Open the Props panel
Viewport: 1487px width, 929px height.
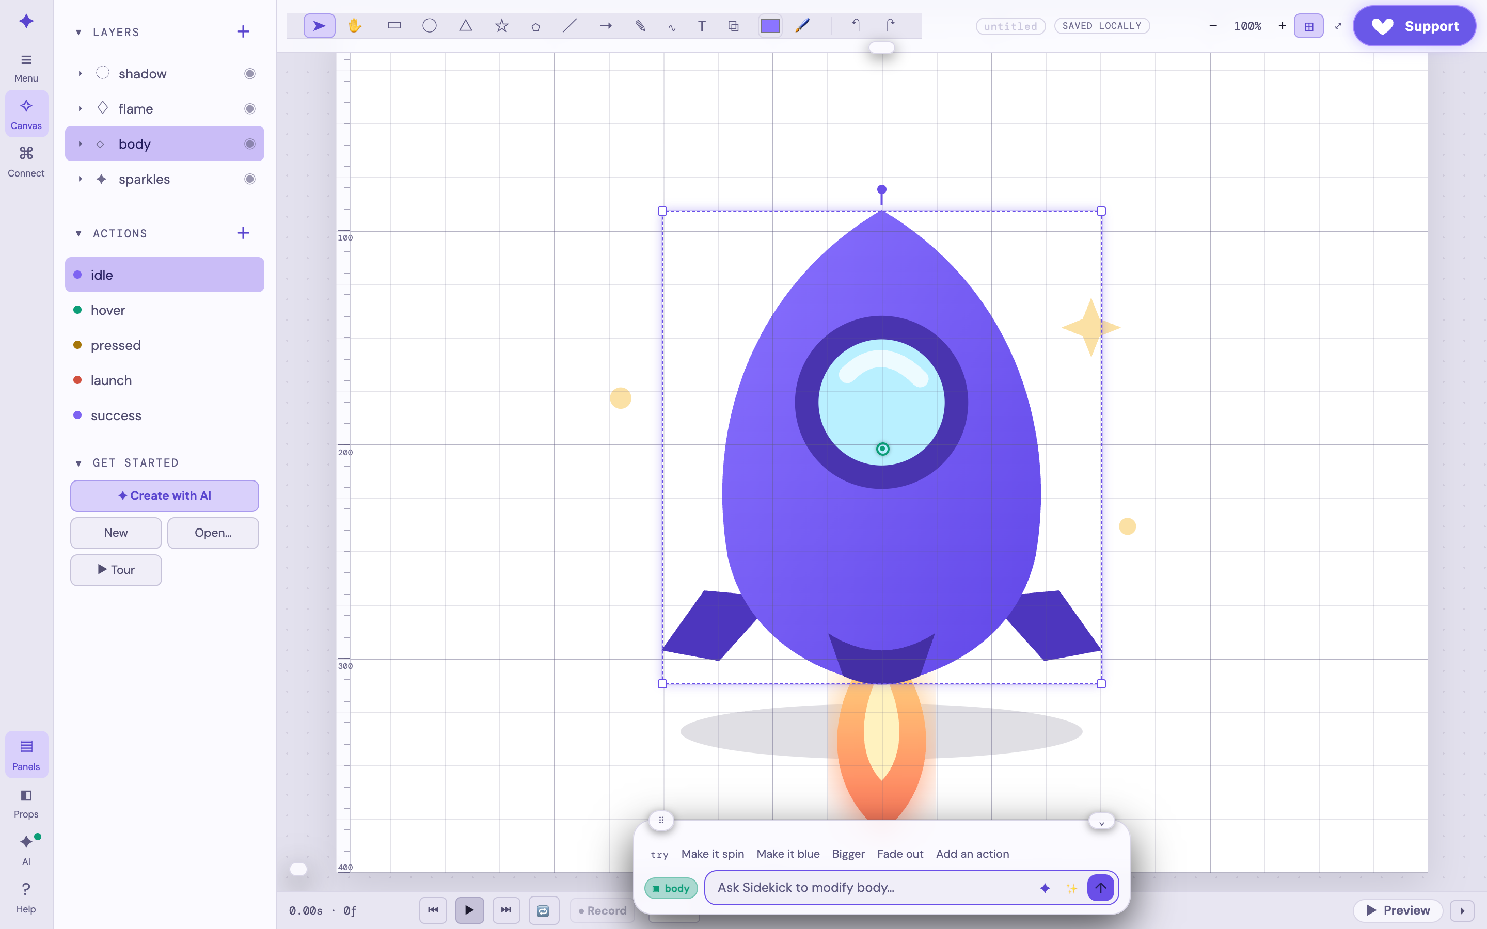pyautogui.click(x=26, y=804)
